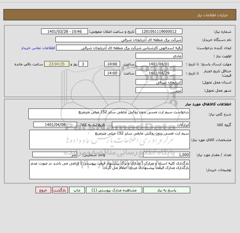Viewport: 240px width, 233px height.
Task: Click price validity time 14:00
Action: [112, 73]
